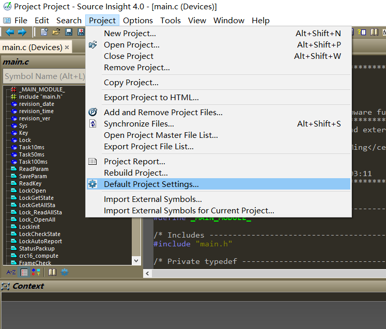Choose New Project... from the menu
The height and width of the screenshot is (329, 386).
[219, 33]
